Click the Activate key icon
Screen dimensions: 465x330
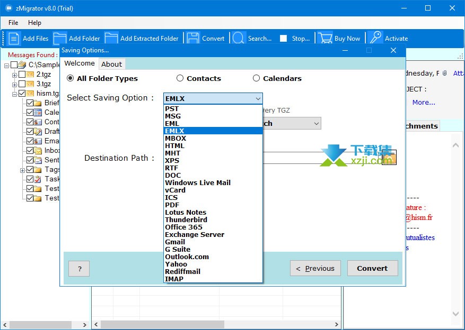375,39
